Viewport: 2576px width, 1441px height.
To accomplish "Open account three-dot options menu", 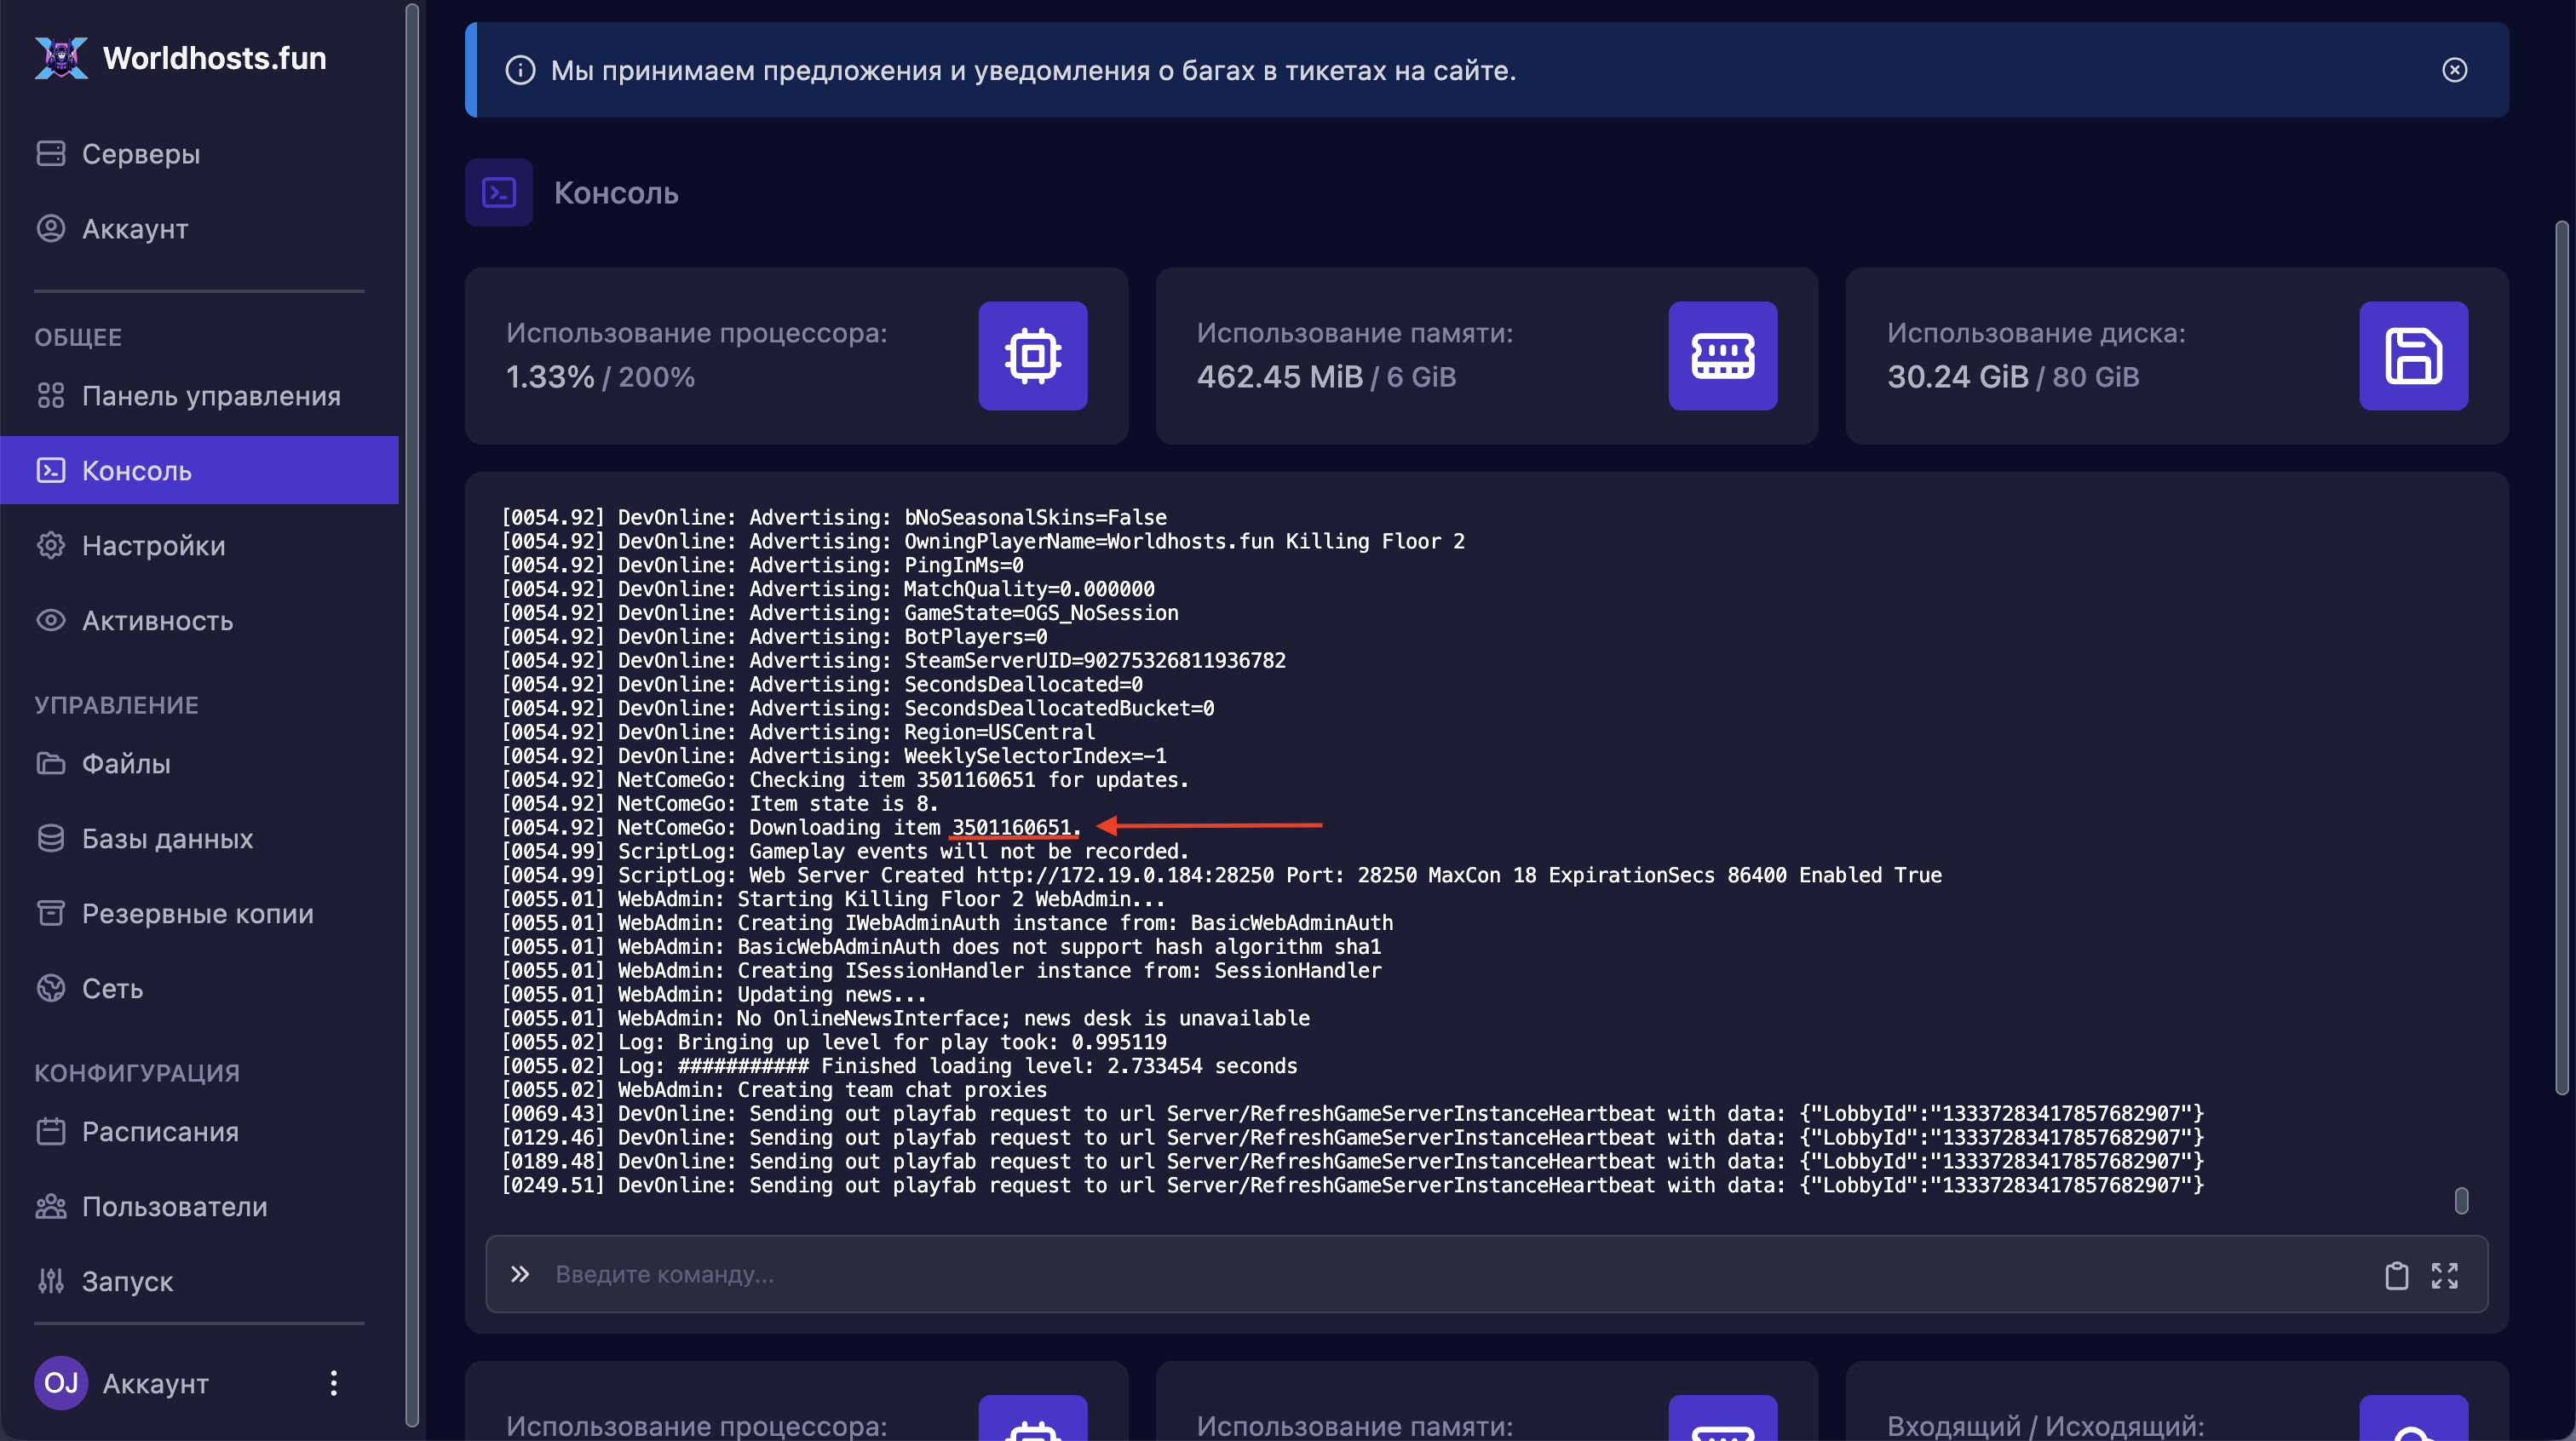I will point(334,1383).
